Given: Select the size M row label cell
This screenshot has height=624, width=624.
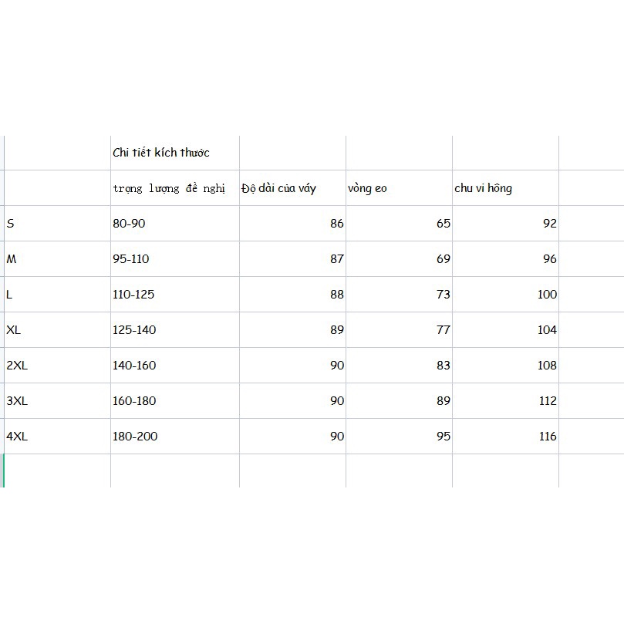Looking at the screenshot, I should 57,258.
